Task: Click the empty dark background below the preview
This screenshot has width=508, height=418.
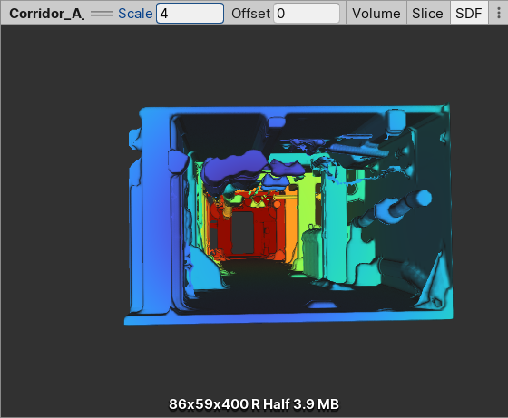Action: (254, 359)
